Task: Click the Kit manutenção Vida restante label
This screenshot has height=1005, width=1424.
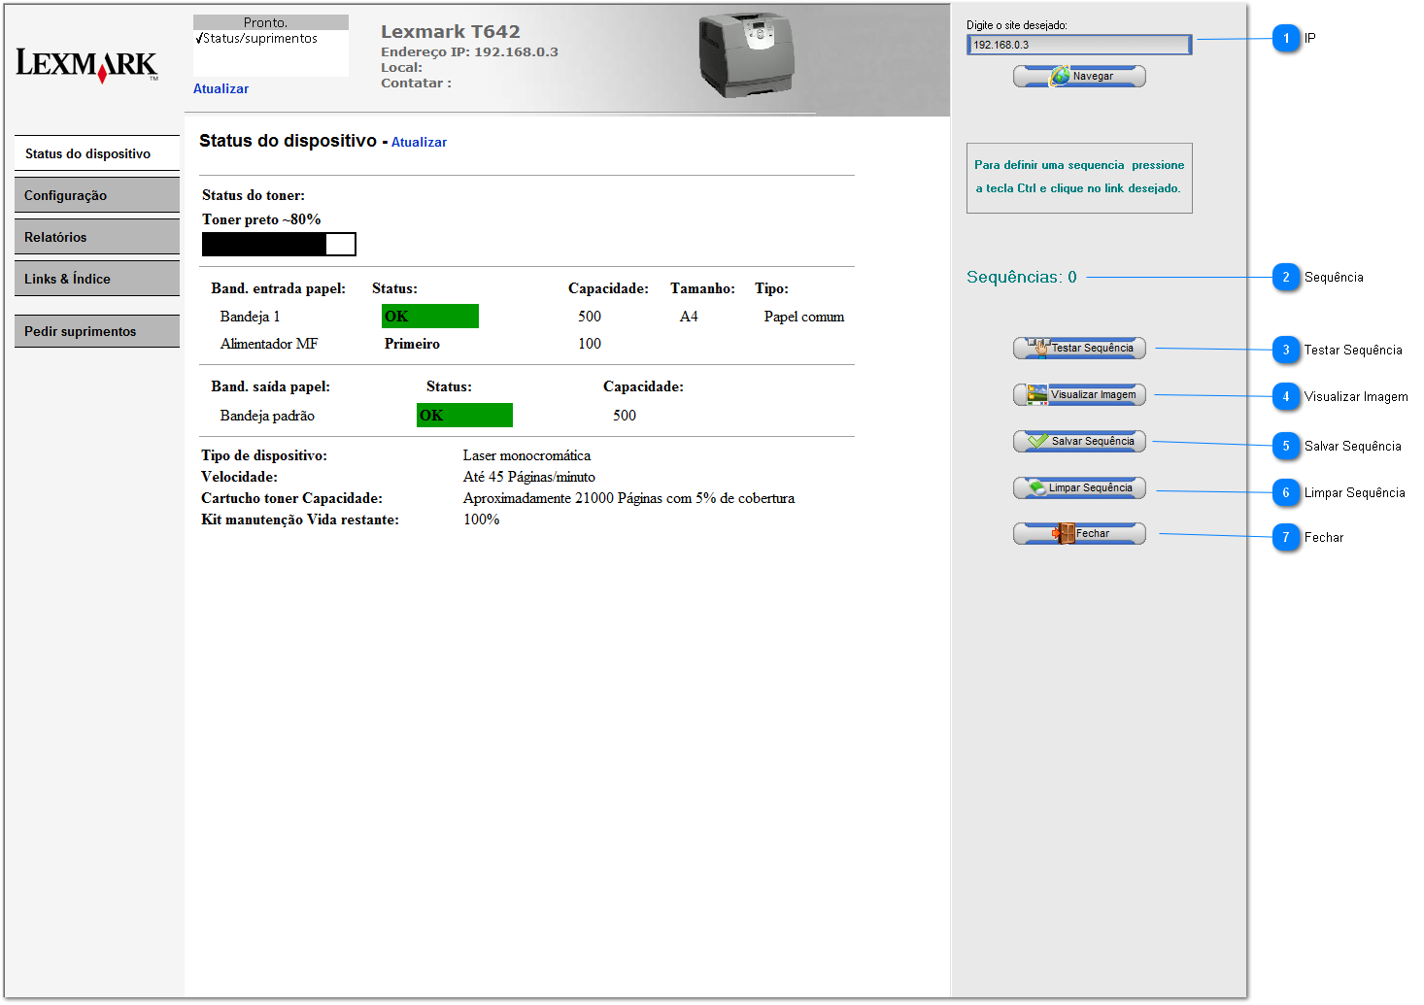Action: coord(300,519)
